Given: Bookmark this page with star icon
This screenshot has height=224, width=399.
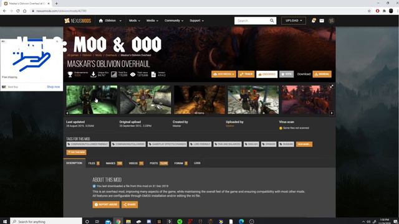Looking at the screenshot, I should (x=369, y=11).
